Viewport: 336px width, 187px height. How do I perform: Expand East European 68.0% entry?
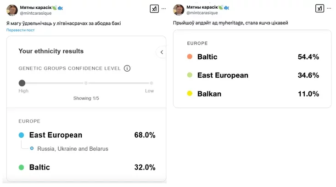click(87, 135)
